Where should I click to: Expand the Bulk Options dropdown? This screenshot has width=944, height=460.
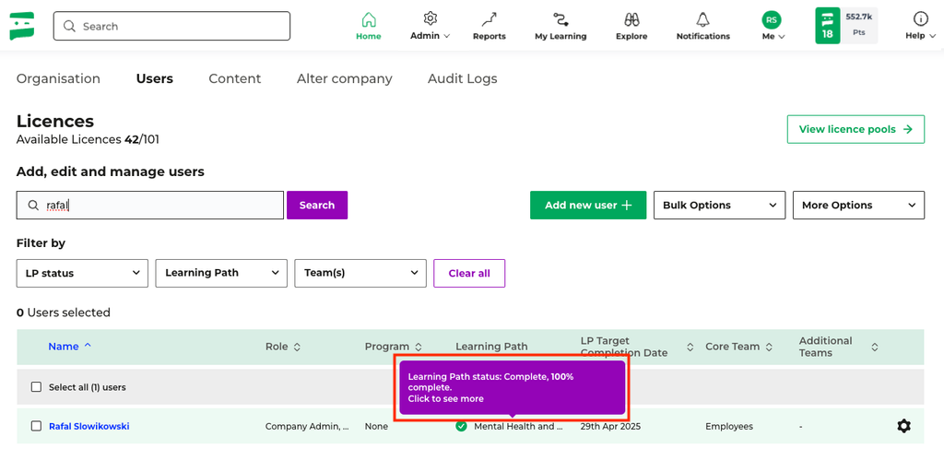719,206
